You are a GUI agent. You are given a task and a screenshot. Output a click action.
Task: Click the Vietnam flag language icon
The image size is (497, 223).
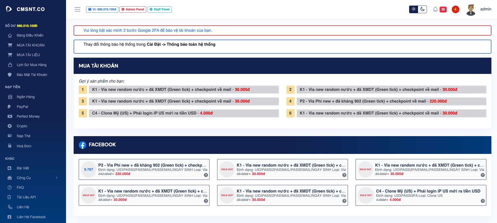(x=455, y=9)
